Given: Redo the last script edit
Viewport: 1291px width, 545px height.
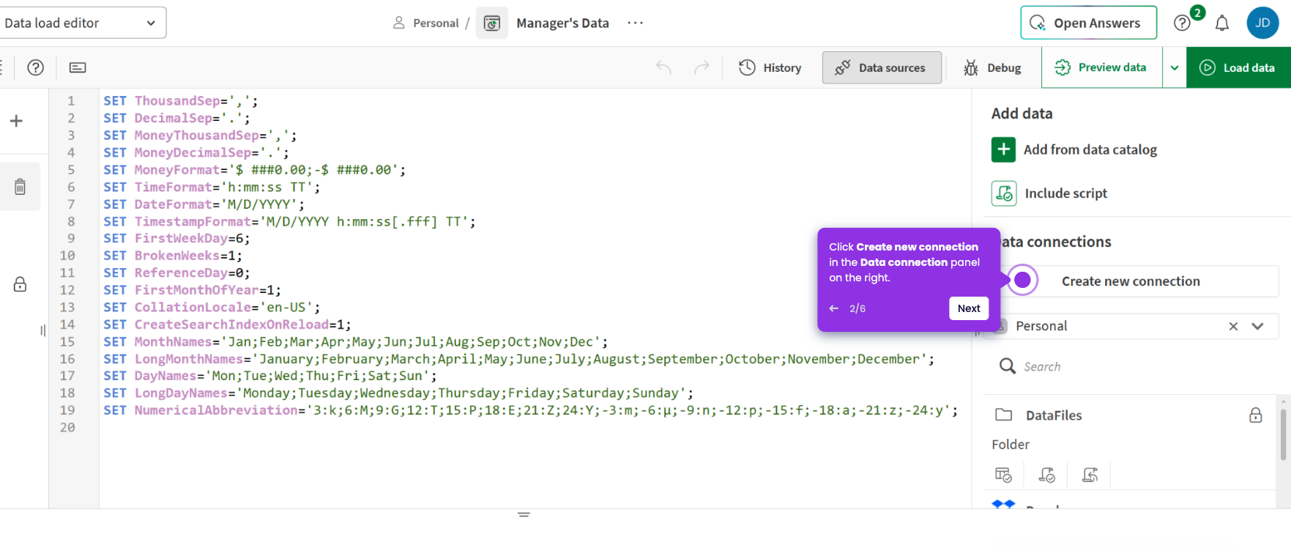Looking at the screenshot, I should coord(702,67).
